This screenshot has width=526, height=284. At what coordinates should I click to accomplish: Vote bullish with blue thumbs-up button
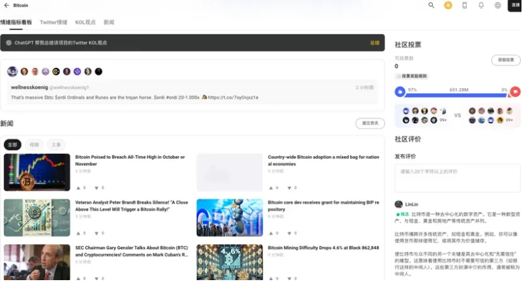pyautogui.click(x=400, y=91)
